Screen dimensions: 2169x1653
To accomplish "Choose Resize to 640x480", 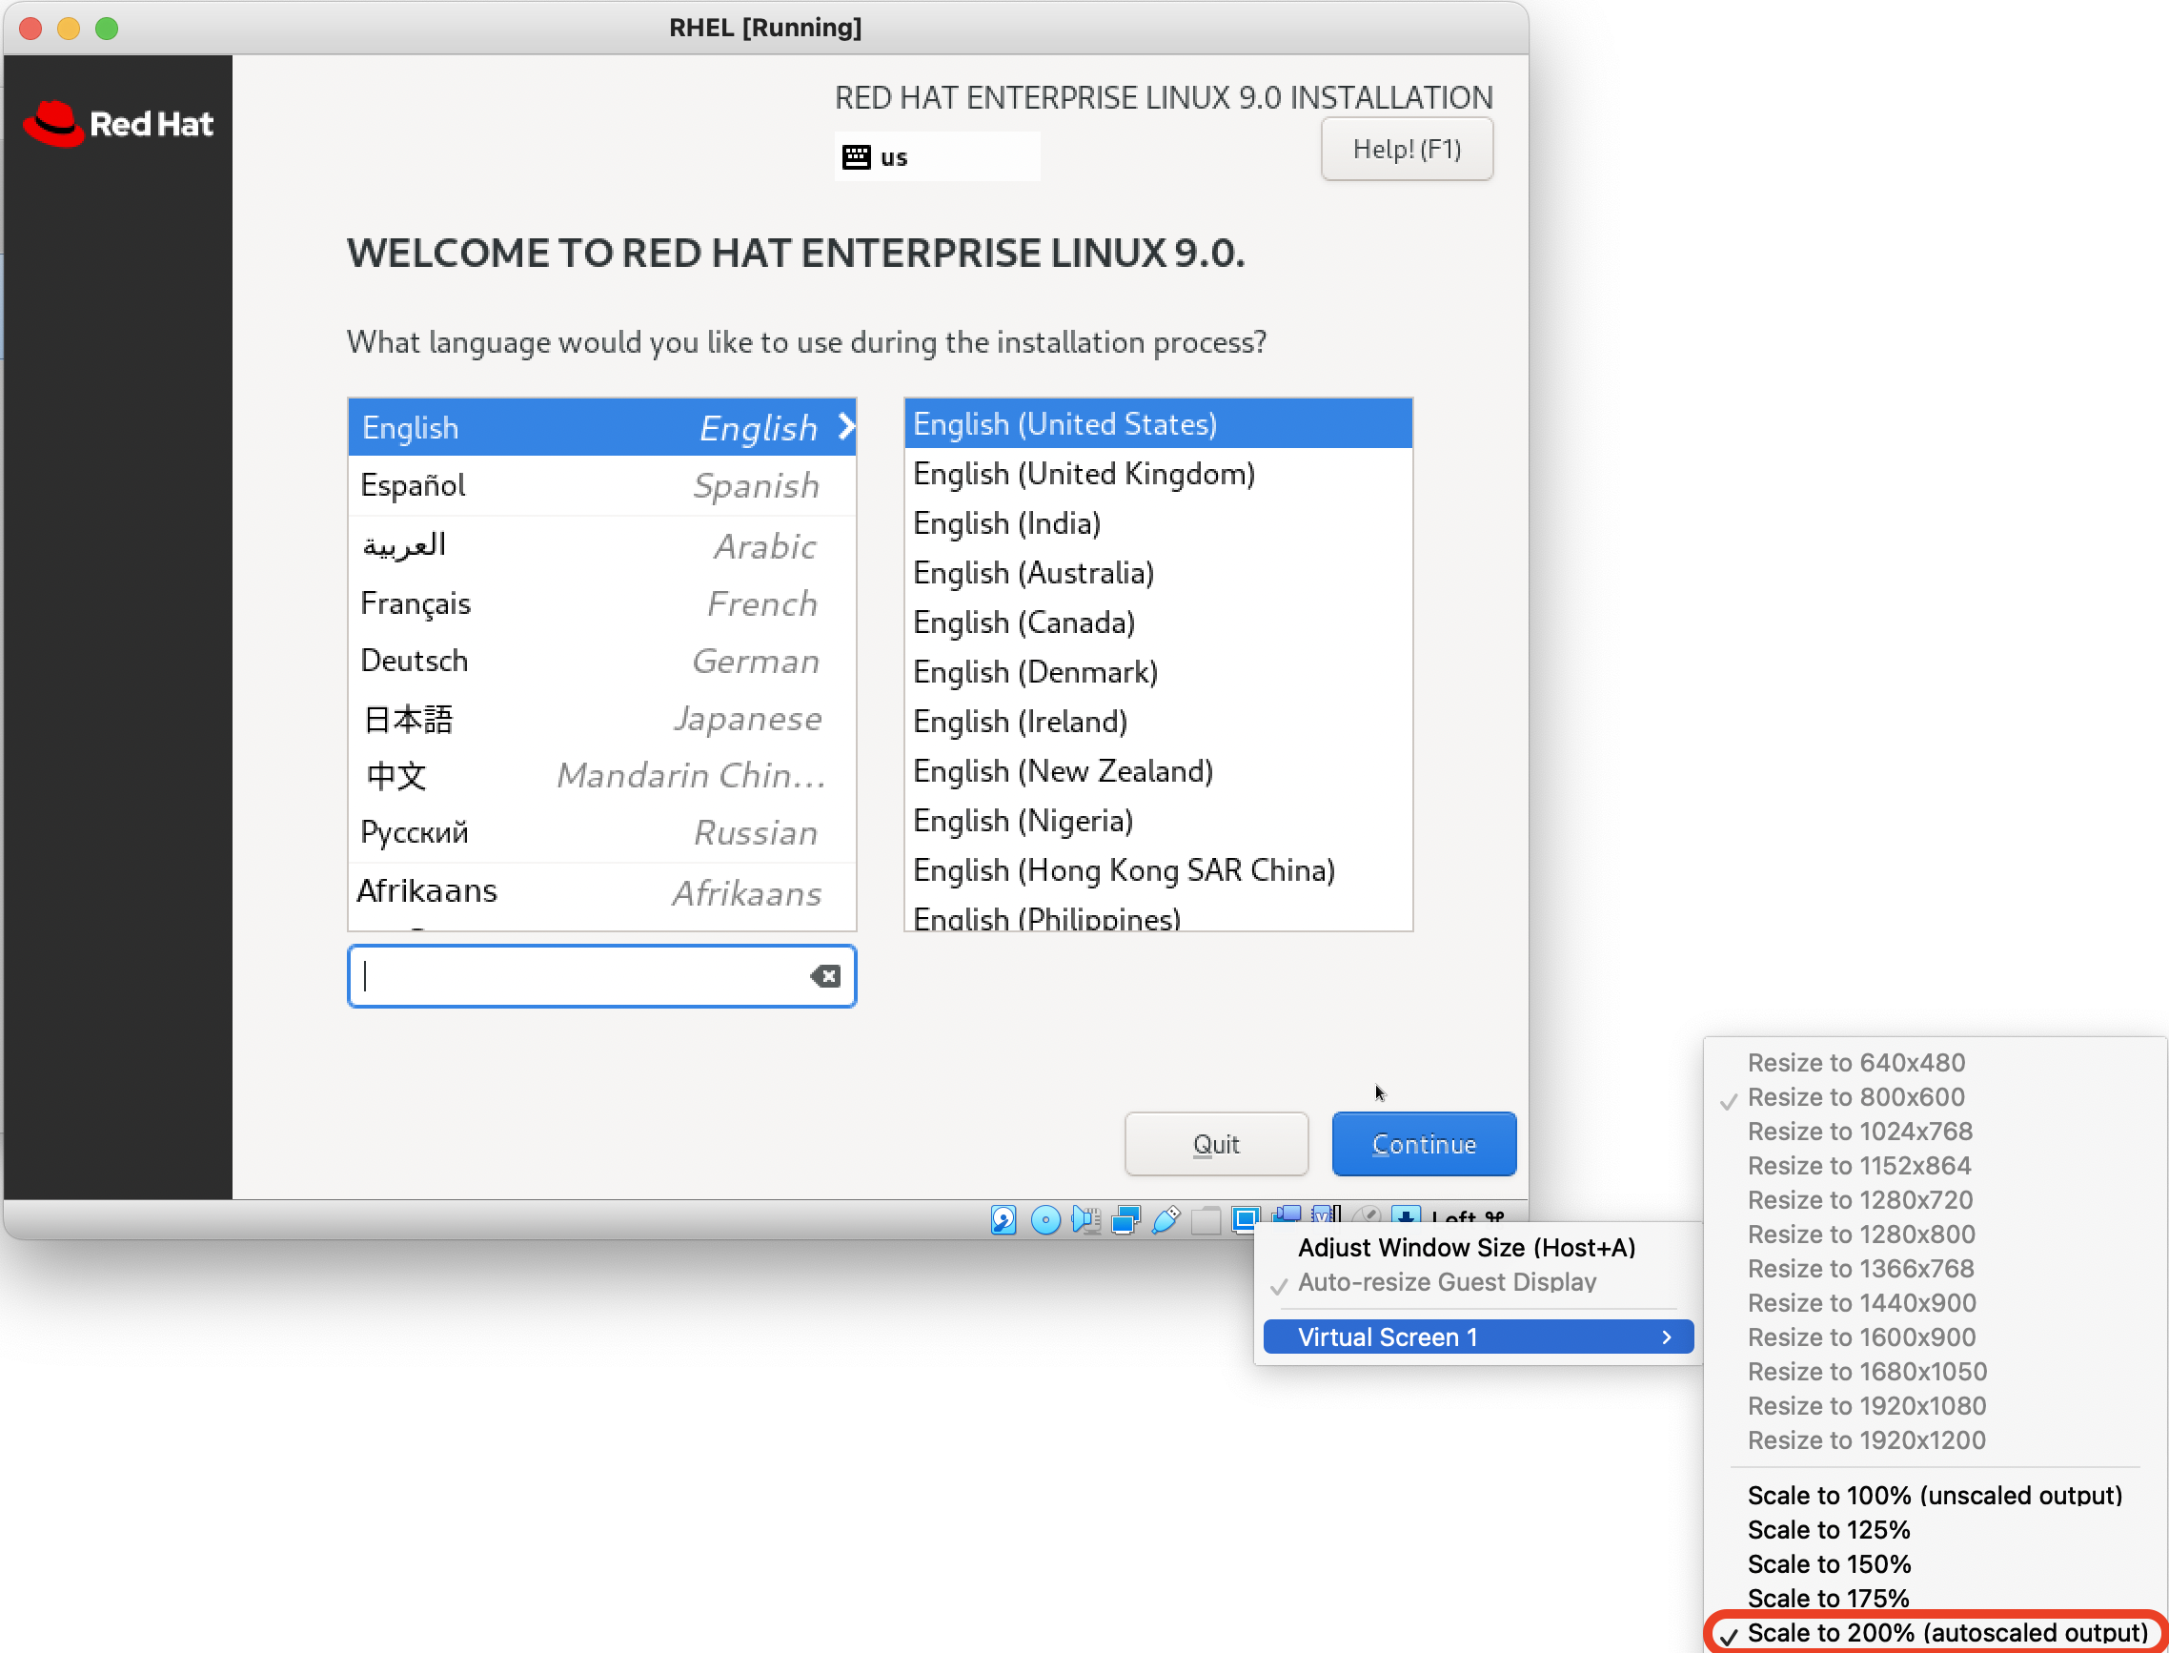I will tap(1855, 1063).
